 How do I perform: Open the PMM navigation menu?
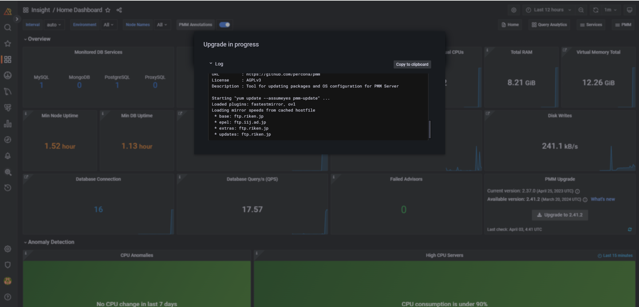(623, 25)
